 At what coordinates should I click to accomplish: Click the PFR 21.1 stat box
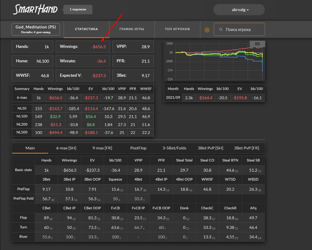[x=133, y=61]
